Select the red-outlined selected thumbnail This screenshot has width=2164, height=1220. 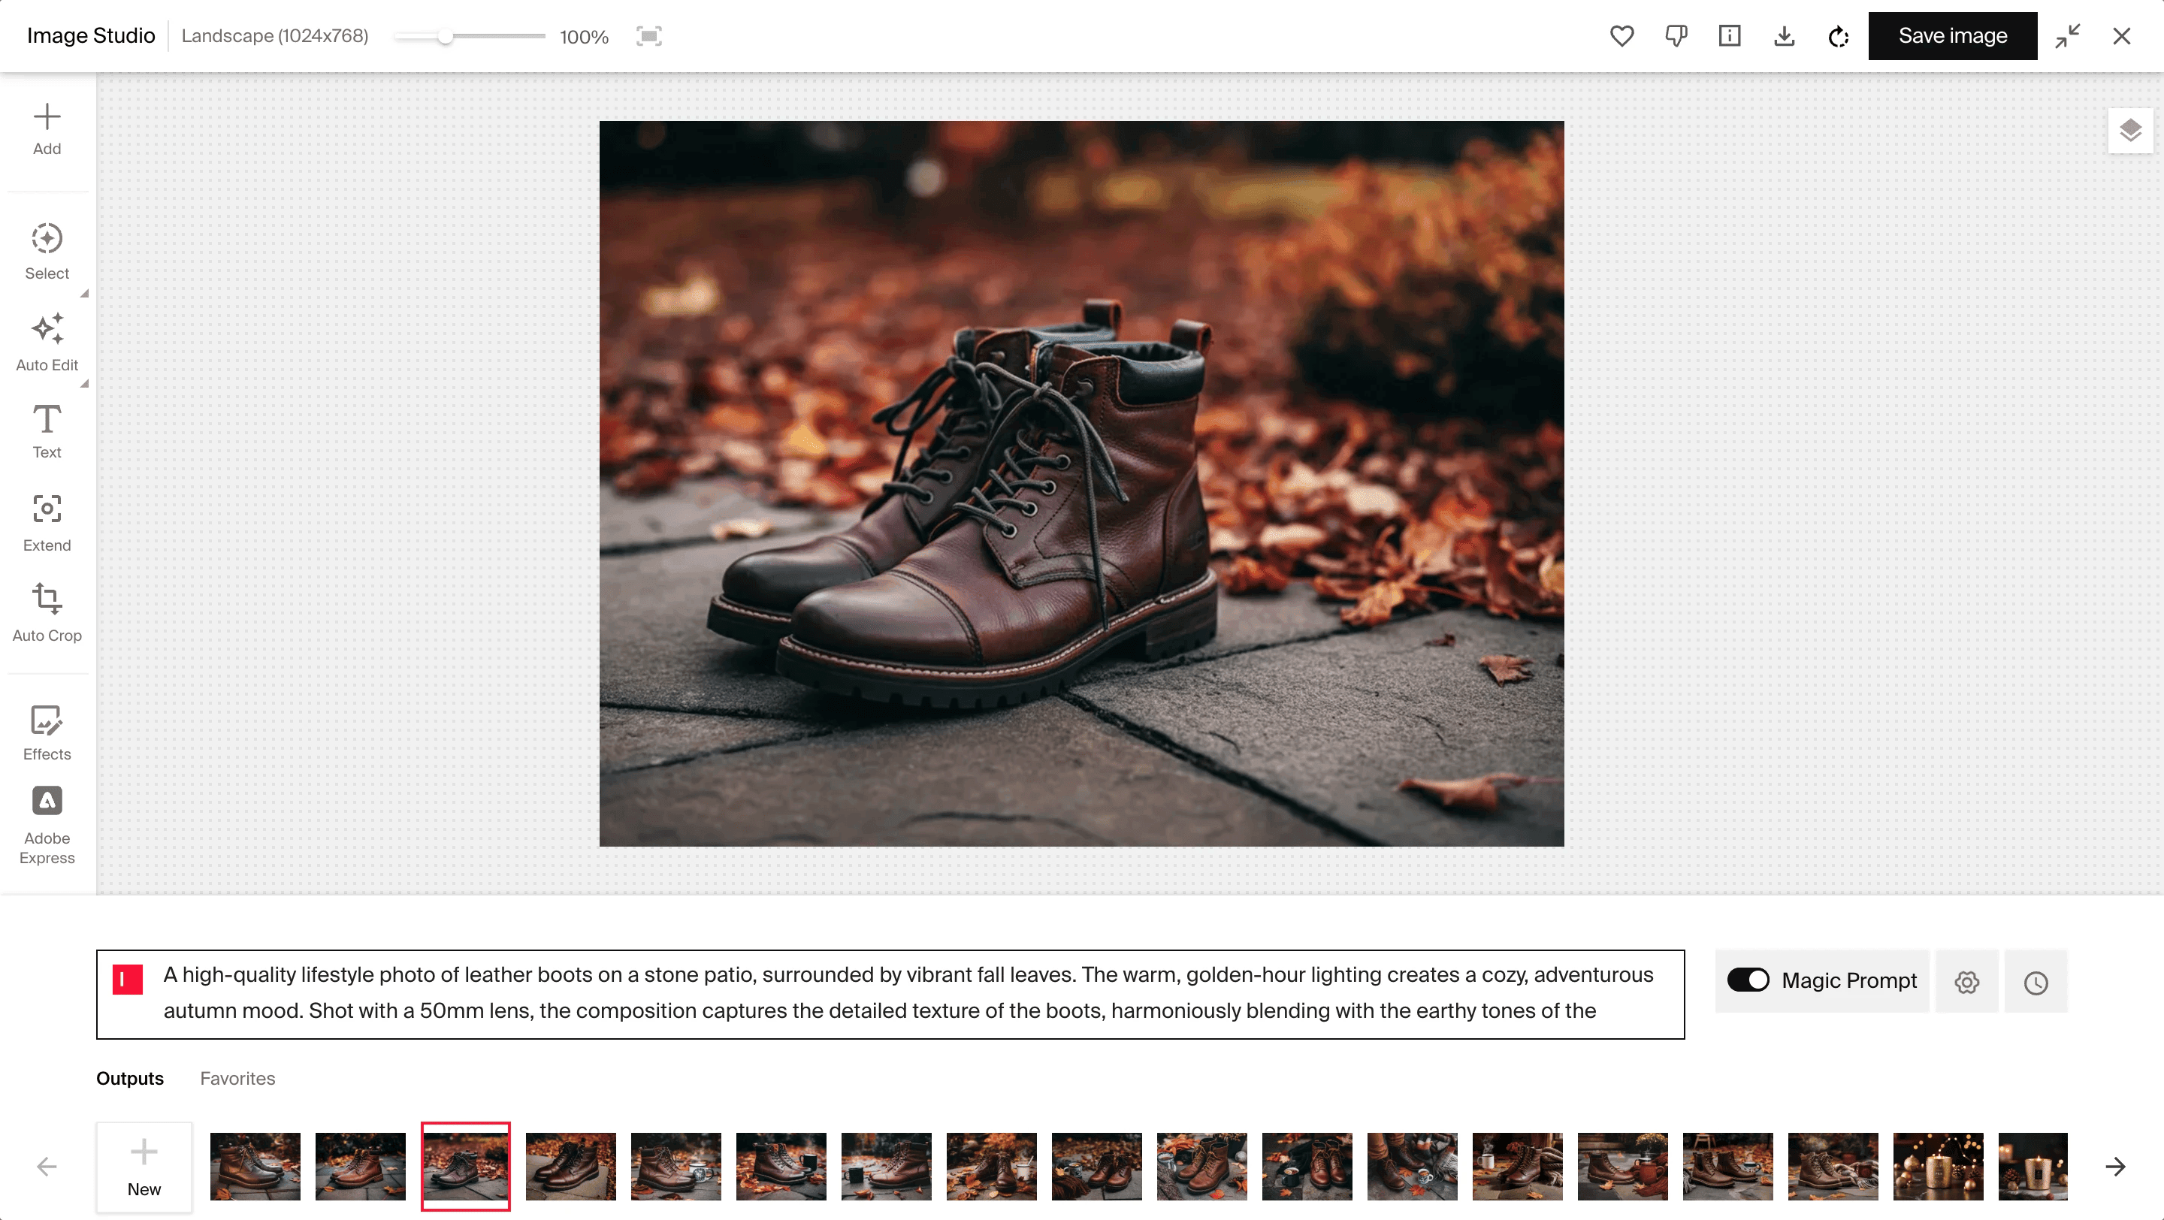pyautogui.click(x=465, y=1166)
